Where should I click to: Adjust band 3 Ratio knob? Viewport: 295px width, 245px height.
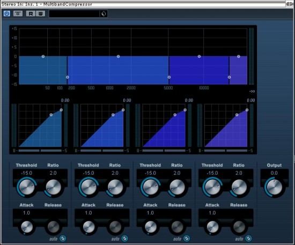(177, 187)
